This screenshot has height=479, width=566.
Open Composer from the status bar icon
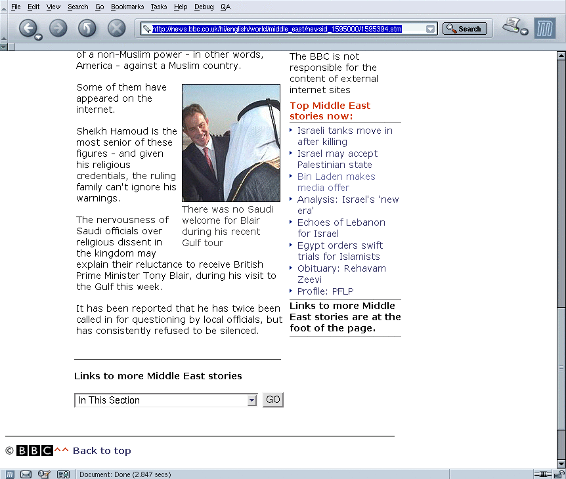click(44, 474)
